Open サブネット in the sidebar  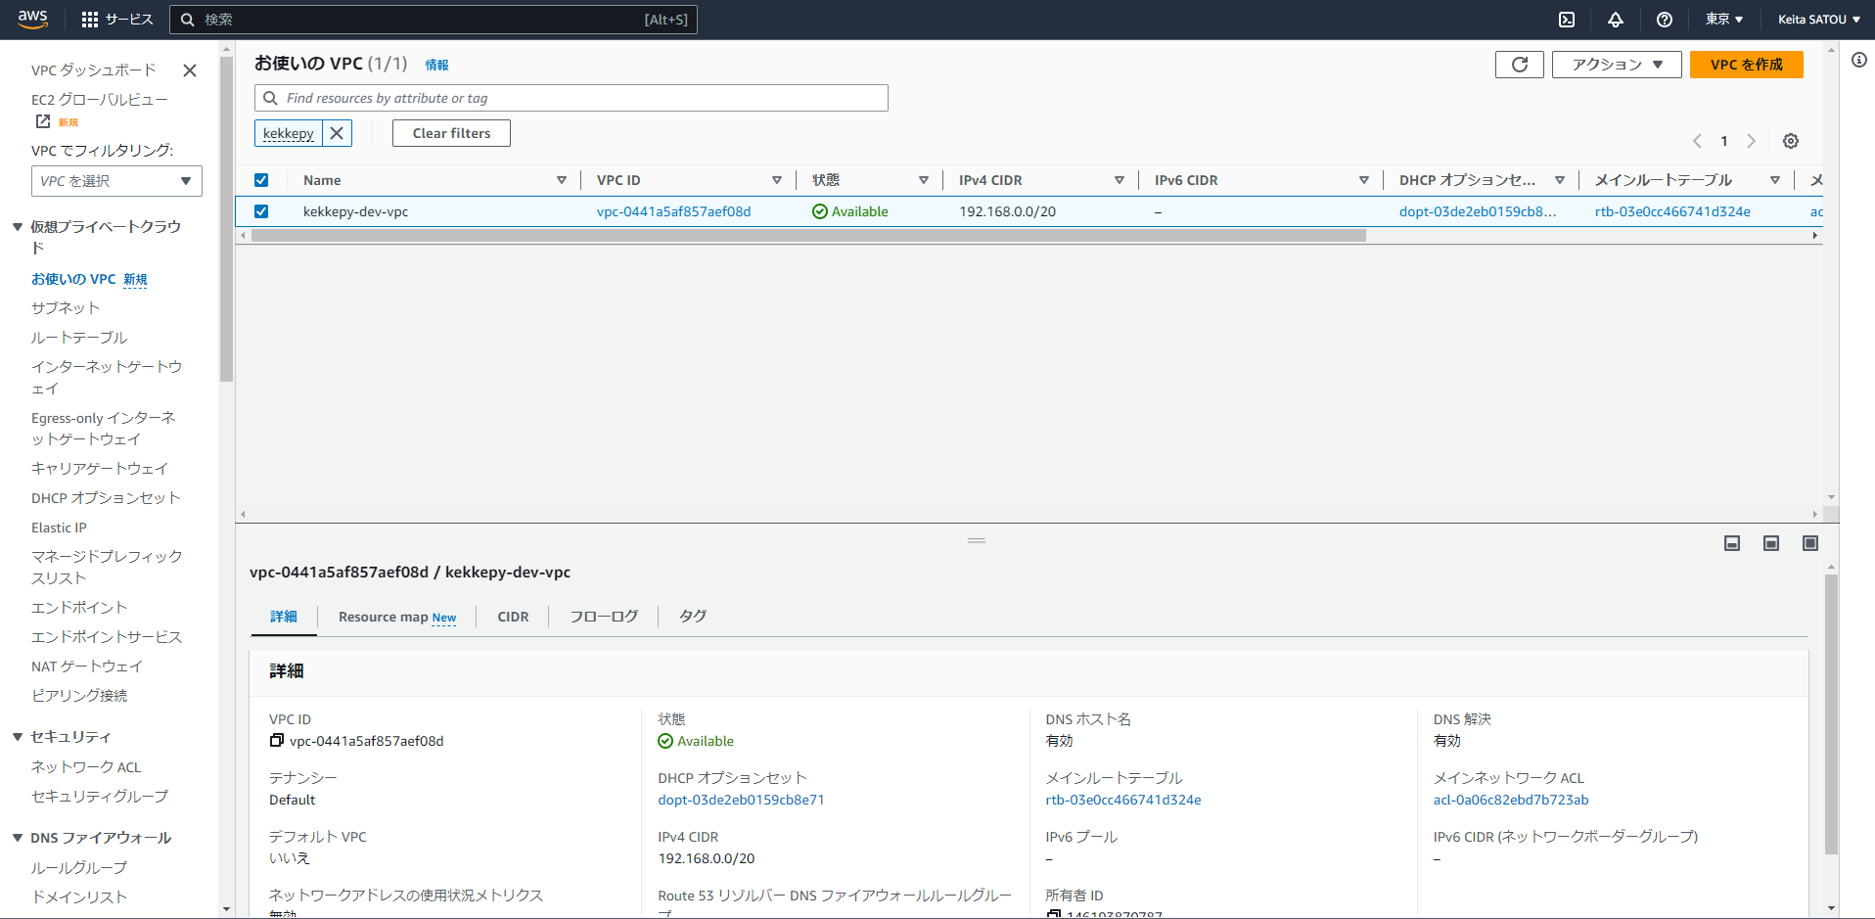(66, 308)
